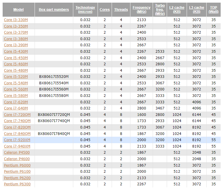Select part number BX80617I5560M

(54, 89)
